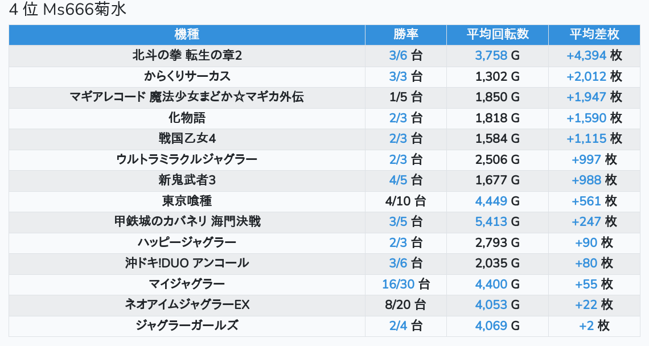Select the 北斗の拳 転生の章2 machine name
The width and height of the screenshot is (649, 346).
(x=187, y=55)
